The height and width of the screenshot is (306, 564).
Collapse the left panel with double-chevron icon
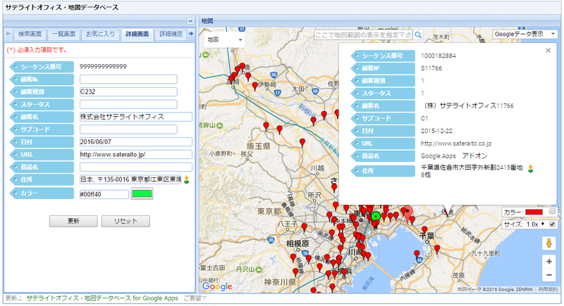click(190, 21)
